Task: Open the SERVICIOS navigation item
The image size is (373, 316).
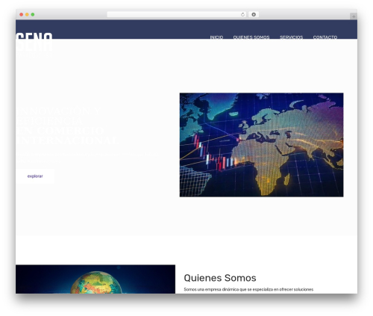Action: click(x=291, y=37)
